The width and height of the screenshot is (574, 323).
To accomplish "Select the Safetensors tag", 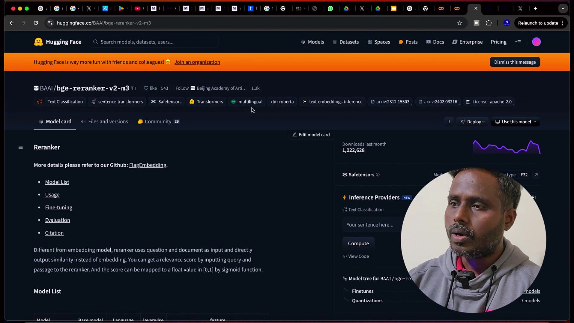I will 166,102.
